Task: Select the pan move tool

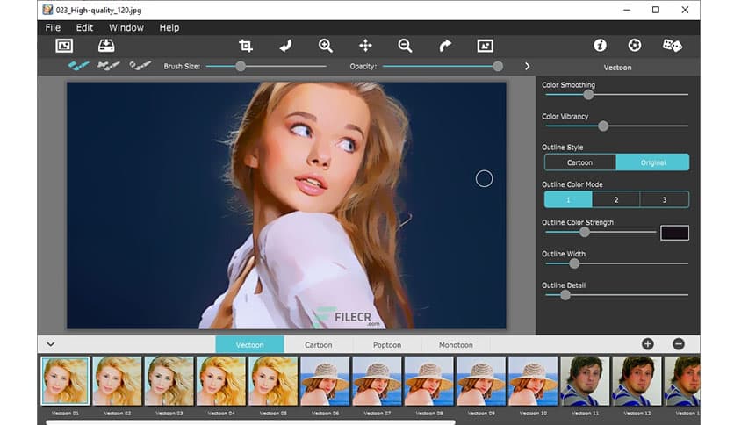Action: tap(365, 46)
